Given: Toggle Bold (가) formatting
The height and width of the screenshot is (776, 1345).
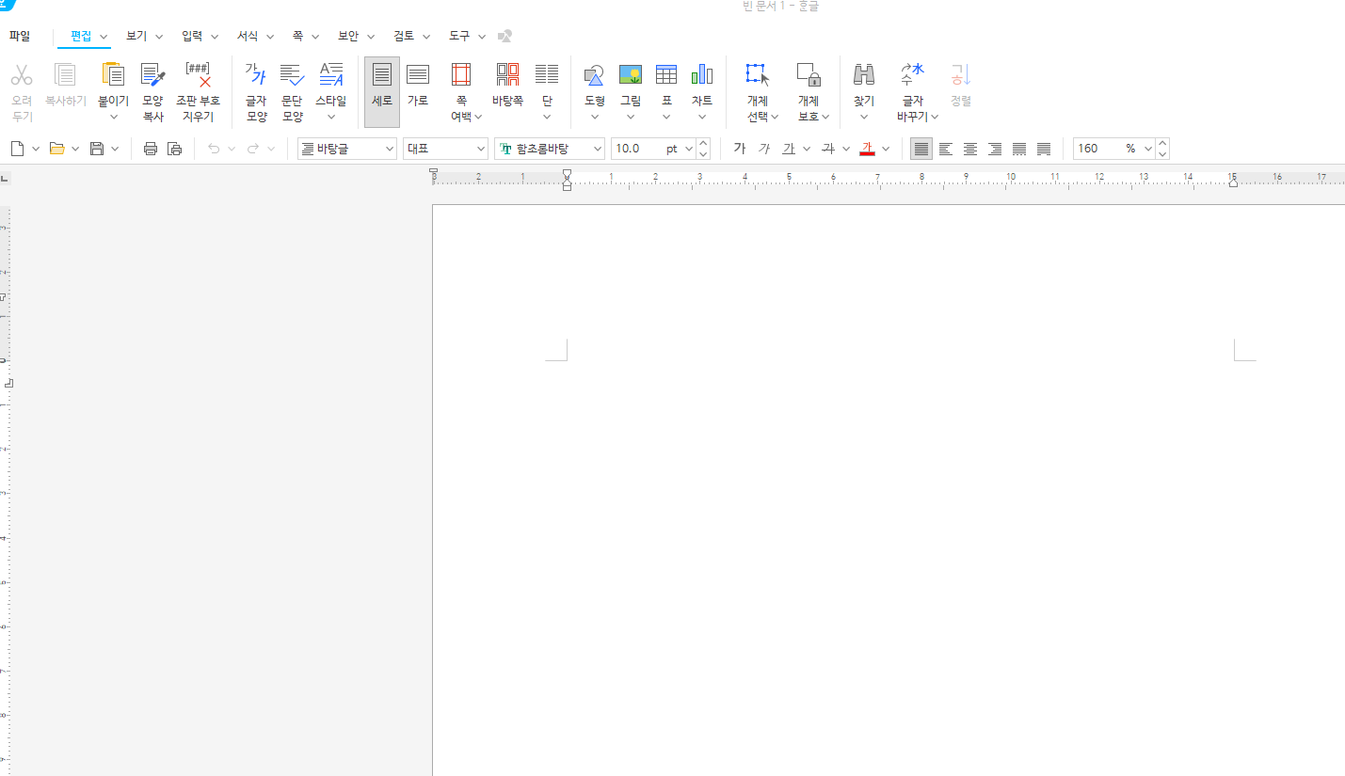Looking at the screenshot, I should click(x=740, y=149).
